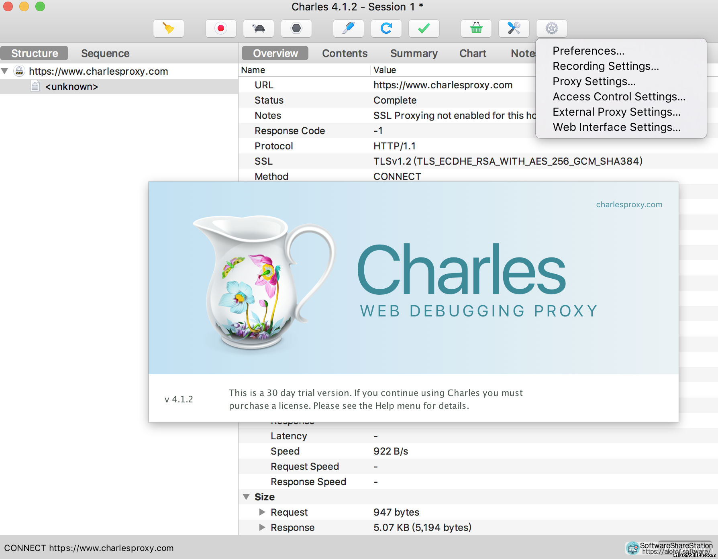718x559 pixels.
Task: Click the 5.07 KB response size value
Action: [x=422, y=527]
